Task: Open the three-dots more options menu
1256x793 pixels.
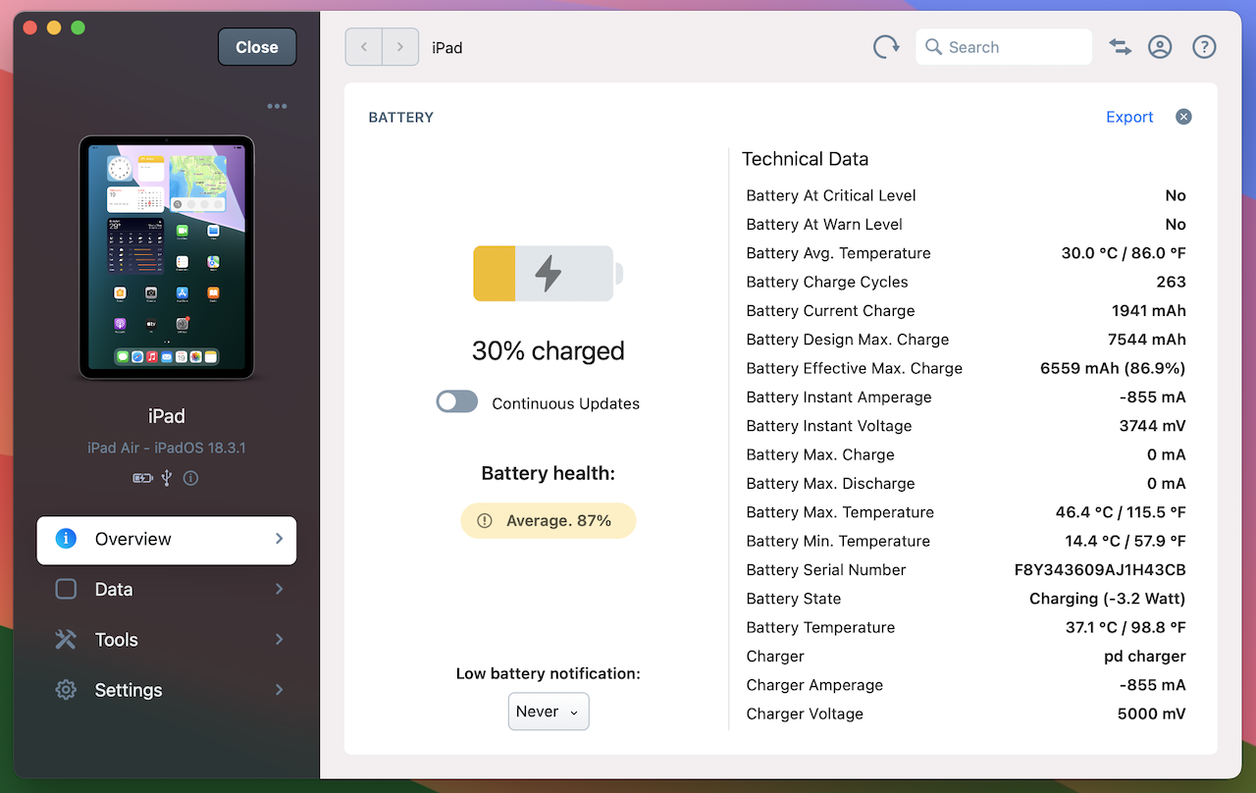Action: pos(277,106)
